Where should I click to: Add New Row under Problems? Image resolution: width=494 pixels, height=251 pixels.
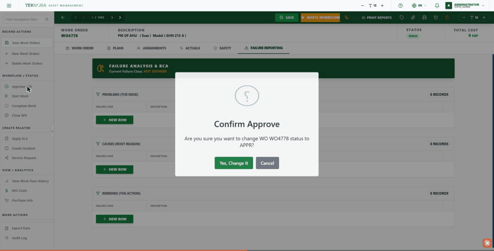[115, 120]
